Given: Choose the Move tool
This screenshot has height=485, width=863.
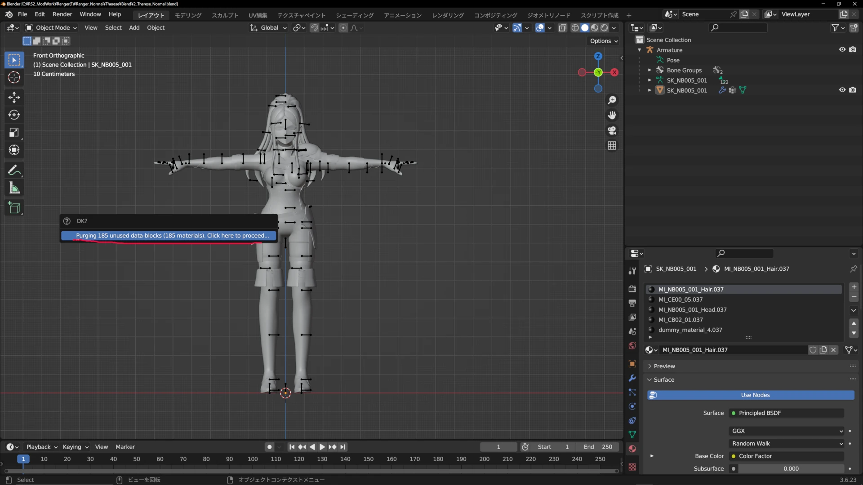Looking at the screenshot, I should [14, 97].
